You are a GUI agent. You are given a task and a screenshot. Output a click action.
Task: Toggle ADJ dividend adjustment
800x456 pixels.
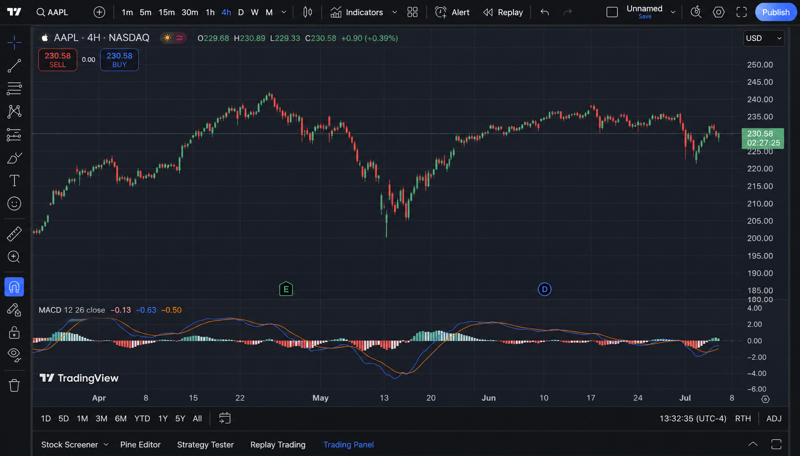[774, 418]
